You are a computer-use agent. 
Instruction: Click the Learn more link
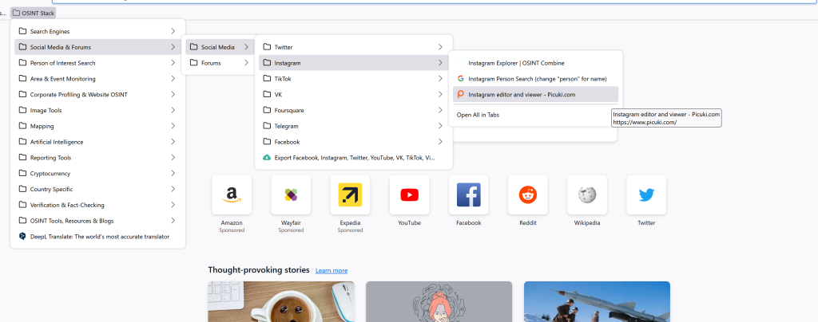[332, 270]
